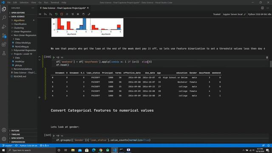Viewport: 272px width, 153px height.
Task: Save the notebook from toolbar
Action: (x=83, y=14)
